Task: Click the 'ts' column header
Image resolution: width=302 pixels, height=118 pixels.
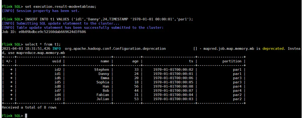Action: tap(191, 61)
